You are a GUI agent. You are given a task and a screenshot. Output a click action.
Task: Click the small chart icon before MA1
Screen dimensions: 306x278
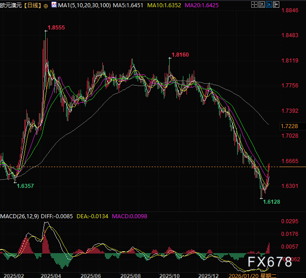click(x=54, y=5)
